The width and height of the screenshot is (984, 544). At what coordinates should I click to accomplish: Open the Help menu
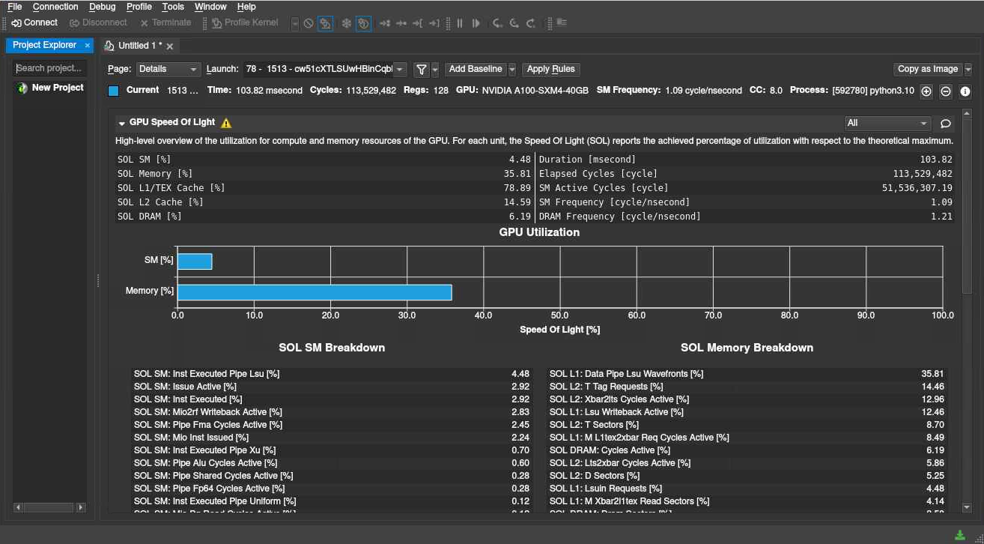[246, 7]
